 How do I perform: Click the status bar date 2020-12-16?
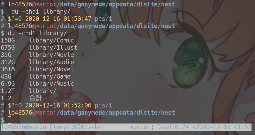(x=213, y=127)
